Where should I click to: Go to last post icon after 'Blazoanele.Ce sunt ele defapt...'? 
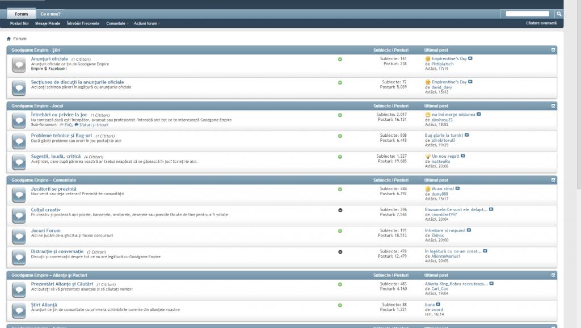[491, 209]
